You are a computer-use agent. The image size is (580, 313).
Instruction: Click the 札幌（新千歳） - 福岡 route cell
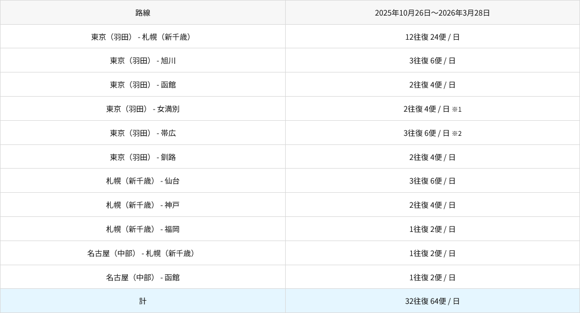(143, 229)
